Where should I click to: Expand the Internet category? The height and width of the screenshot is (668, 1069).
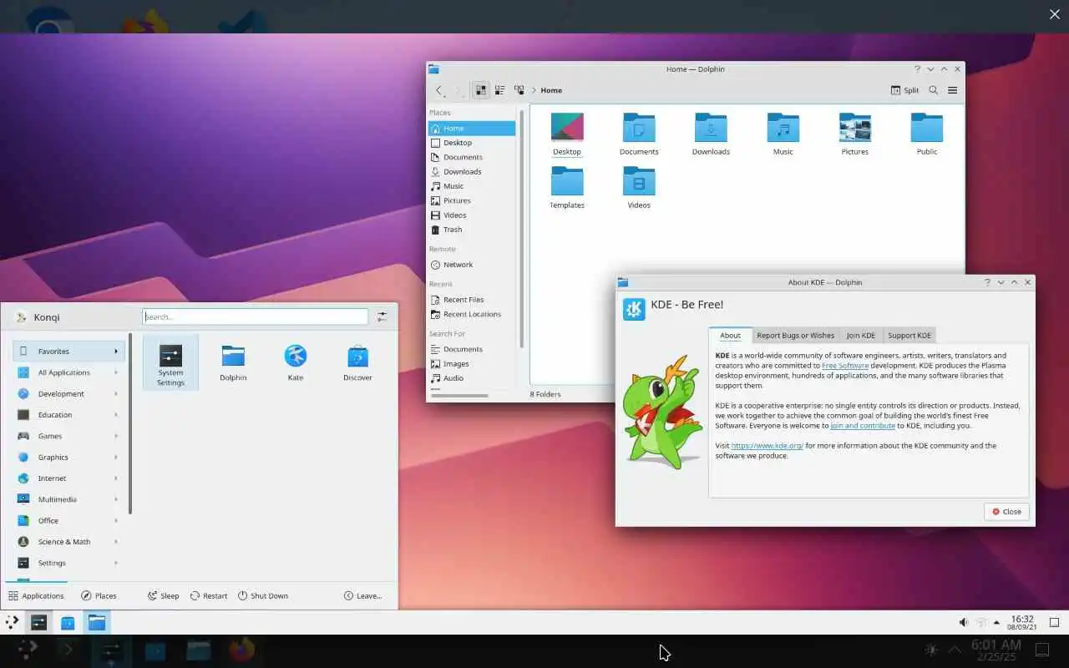[69, 478]
